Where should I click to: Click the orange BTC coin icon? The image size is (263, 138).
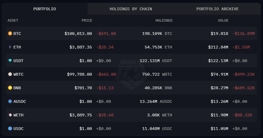pyautogui.click(x=10, y=34)
